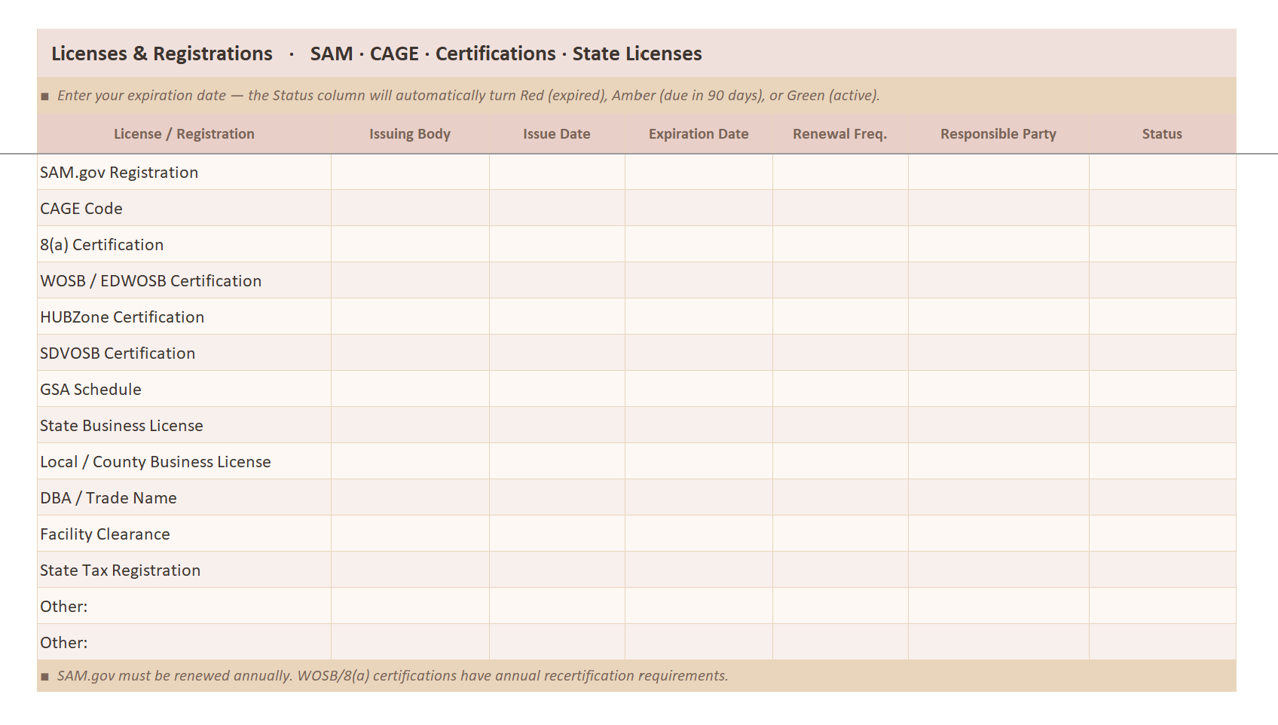The image size is (1278, 725).
Task: Select Expiration Date cell for State Tax Registration
Action: pyautogui.click(x=699, y=570)
